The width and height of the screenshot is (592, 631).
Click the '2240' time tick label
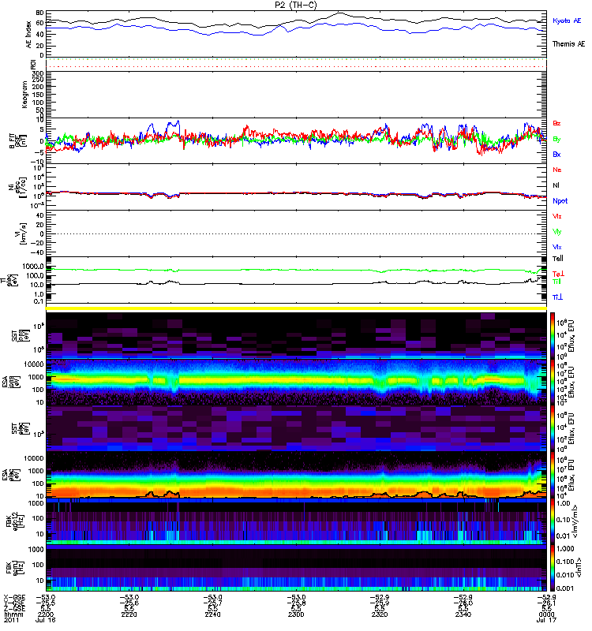click(212, 614)
